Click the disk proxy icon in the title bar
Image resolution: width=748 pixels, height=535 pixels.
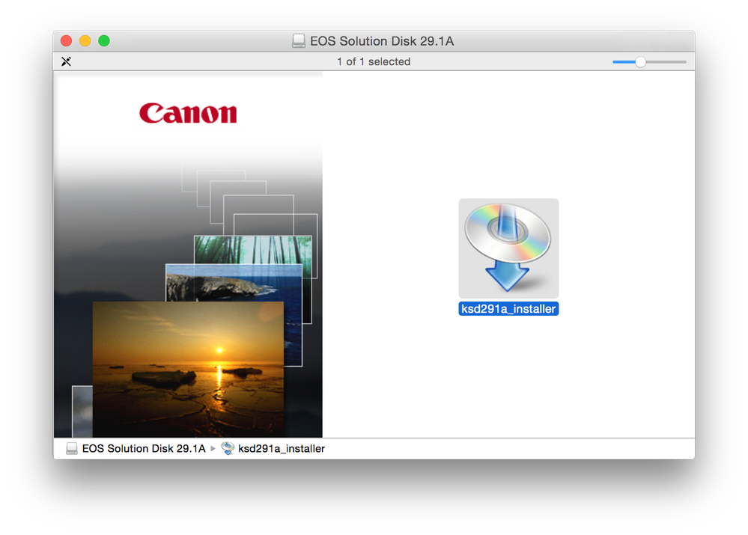tap(299, 41)
